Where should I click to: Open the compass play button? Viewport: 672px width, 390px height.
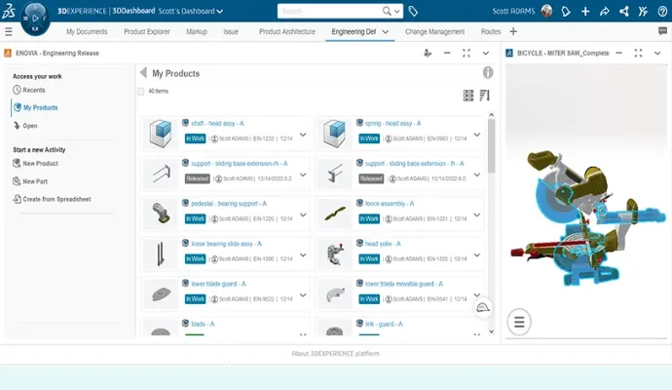point(35,19)
